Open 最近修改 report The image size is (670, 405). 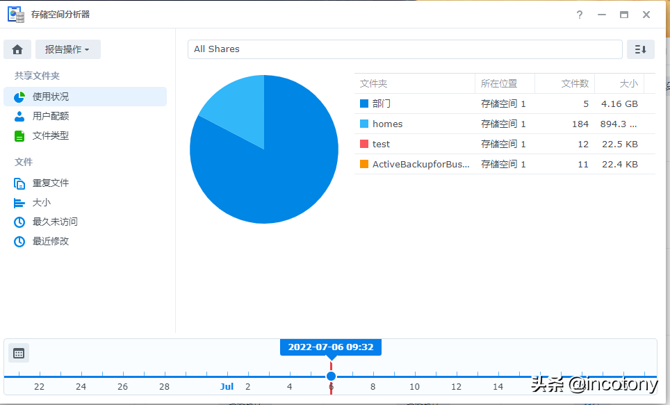85,241
